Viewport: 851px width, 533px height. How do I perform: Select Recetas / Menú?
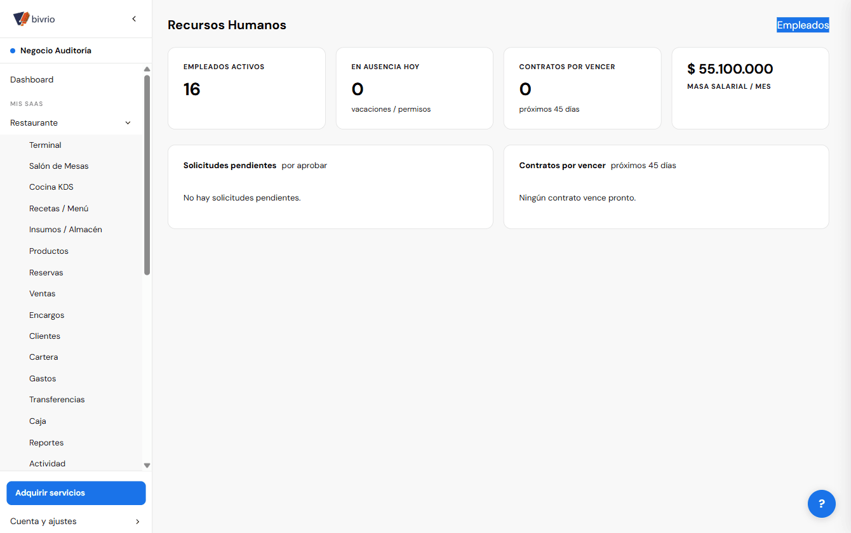59,209
